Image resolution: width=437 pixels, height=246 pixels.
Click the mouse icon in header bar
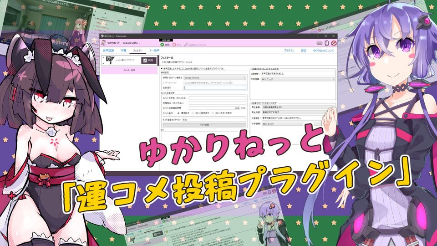click(x=327, y=43)
